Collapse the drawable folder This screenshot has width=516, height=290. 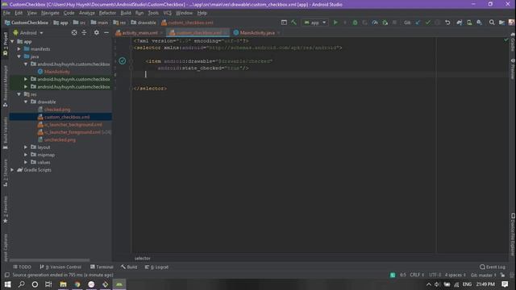(26, 102)
